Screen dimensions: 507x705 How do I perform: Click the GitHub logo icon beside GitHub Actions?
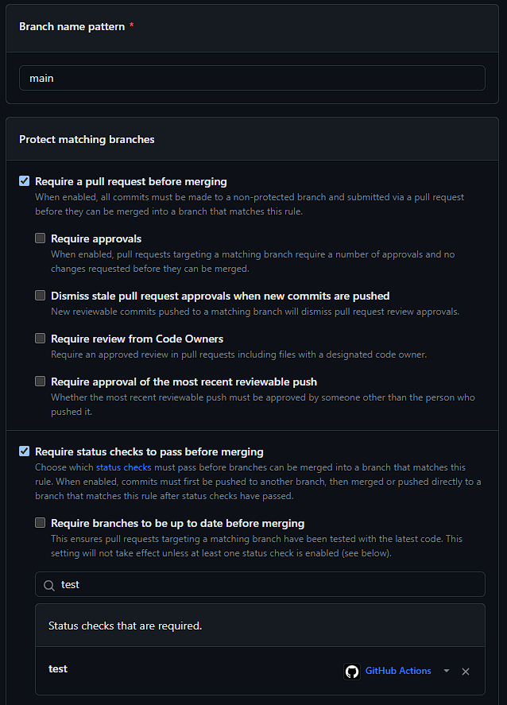tap(352, 672)
